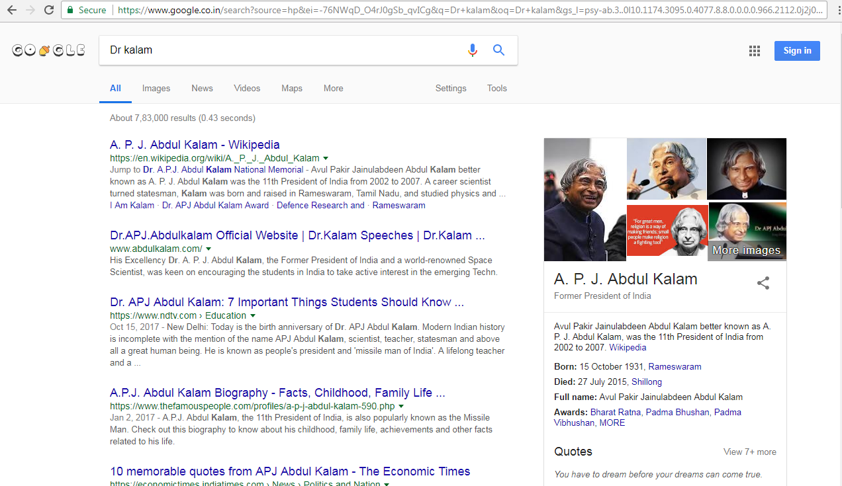Share Abdul Kalam knowledge panel
842x486 pixels.
763,283
